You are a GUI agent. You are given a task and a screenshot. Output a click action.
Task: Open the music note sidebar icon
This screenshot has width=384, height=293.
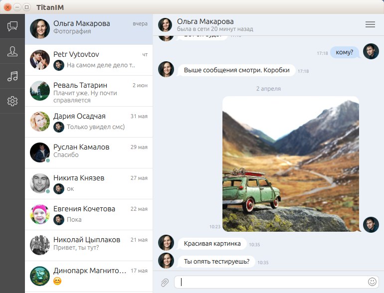tap(12, 76)
